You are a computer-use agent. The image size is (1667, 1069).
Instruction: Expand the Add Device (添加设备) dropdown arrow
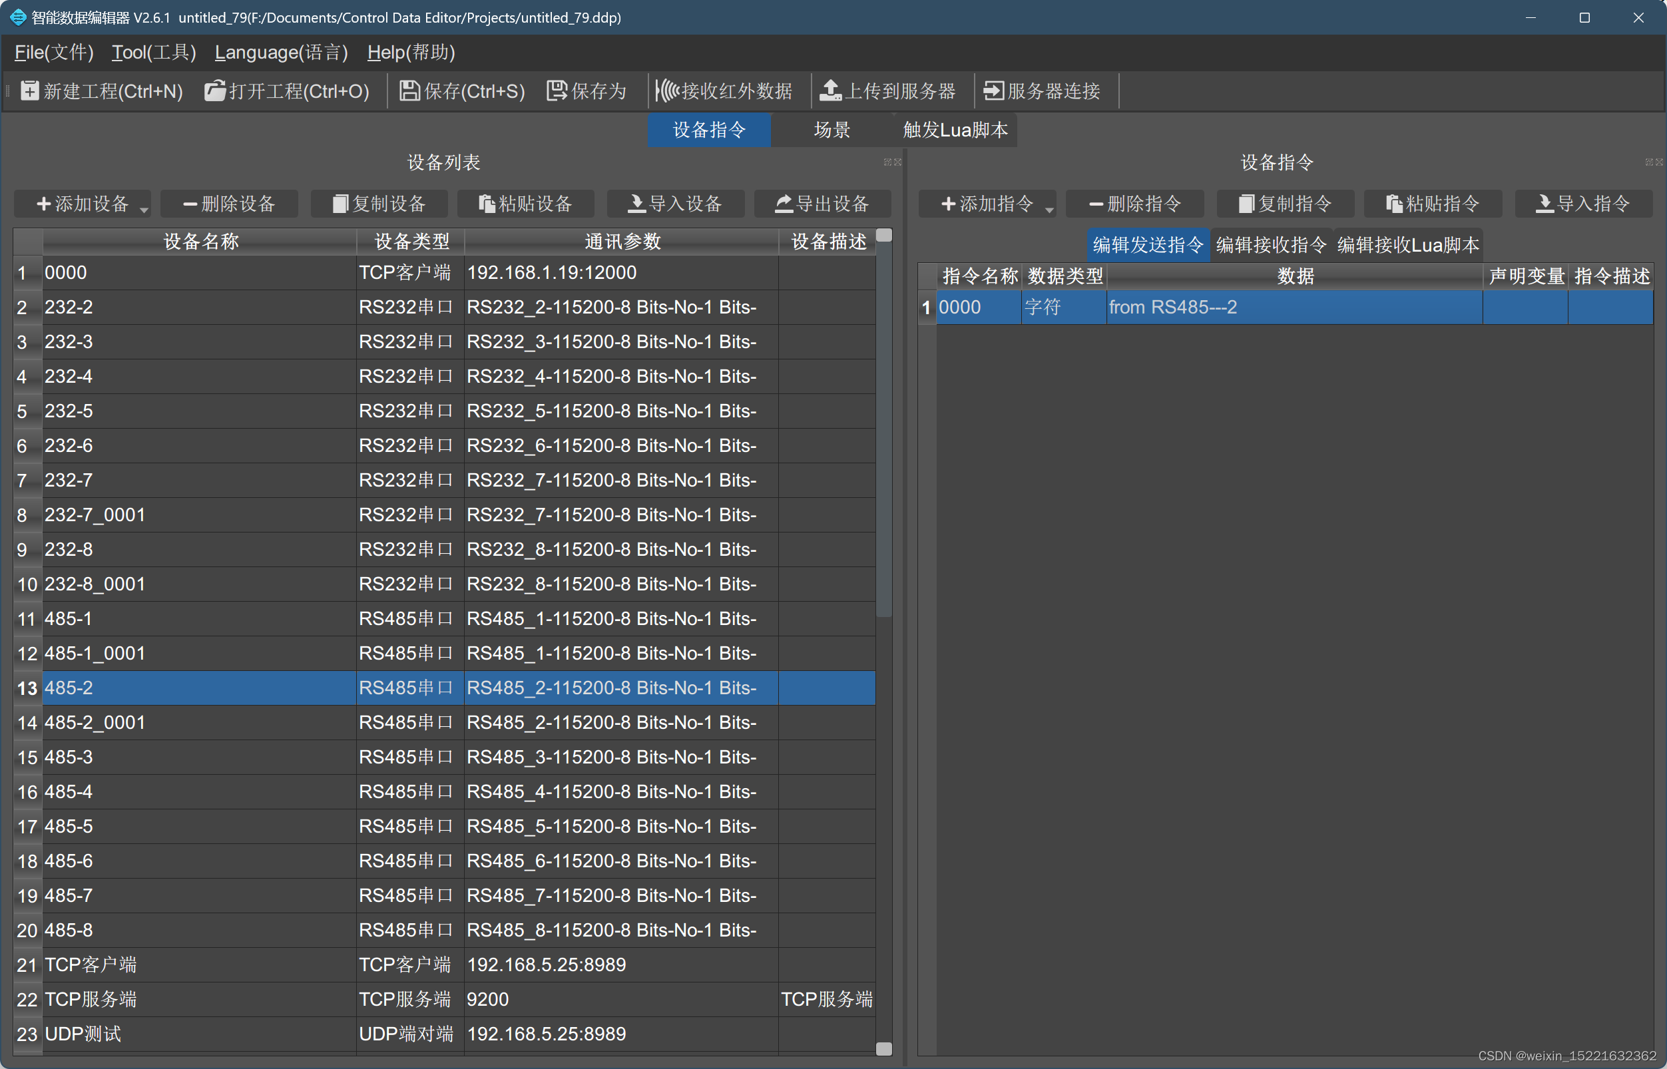[144, 209]
